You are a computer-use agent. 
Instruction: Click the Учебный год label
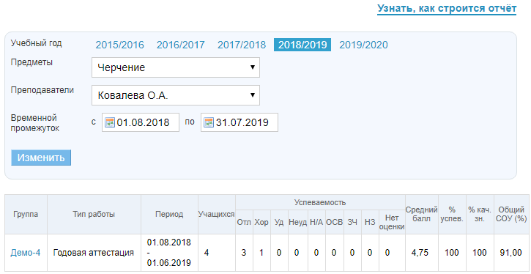pyautogui.click(x=37, y=43)
